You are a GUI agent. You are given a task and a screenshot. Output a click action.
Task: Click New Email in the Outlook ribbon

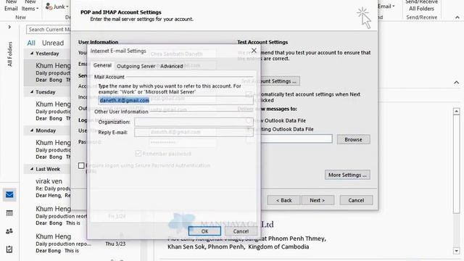(11, 6)
